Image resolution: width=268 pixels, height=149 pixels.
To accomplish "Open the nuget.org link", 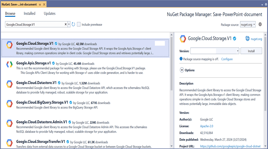I will [x=256, y=39].
